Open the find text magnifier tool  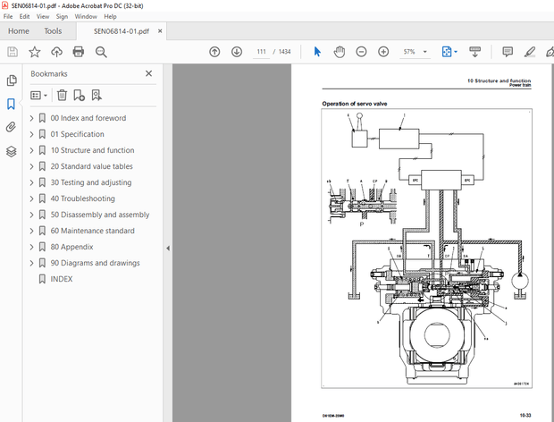(x=101, y=52)
